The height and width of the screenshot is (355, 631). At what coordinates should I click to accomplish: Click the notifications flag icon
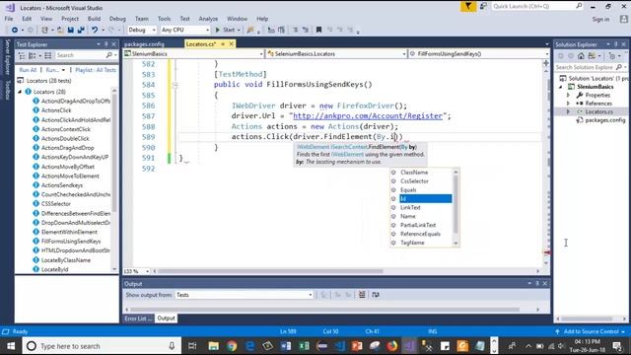click(x=468, y=7)
